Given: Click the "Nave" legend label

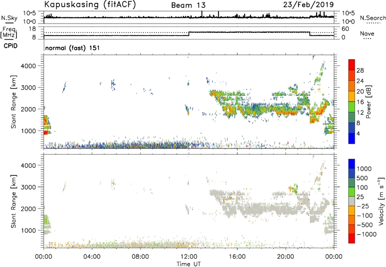Looking at the screenshot, I should point(367,33).
